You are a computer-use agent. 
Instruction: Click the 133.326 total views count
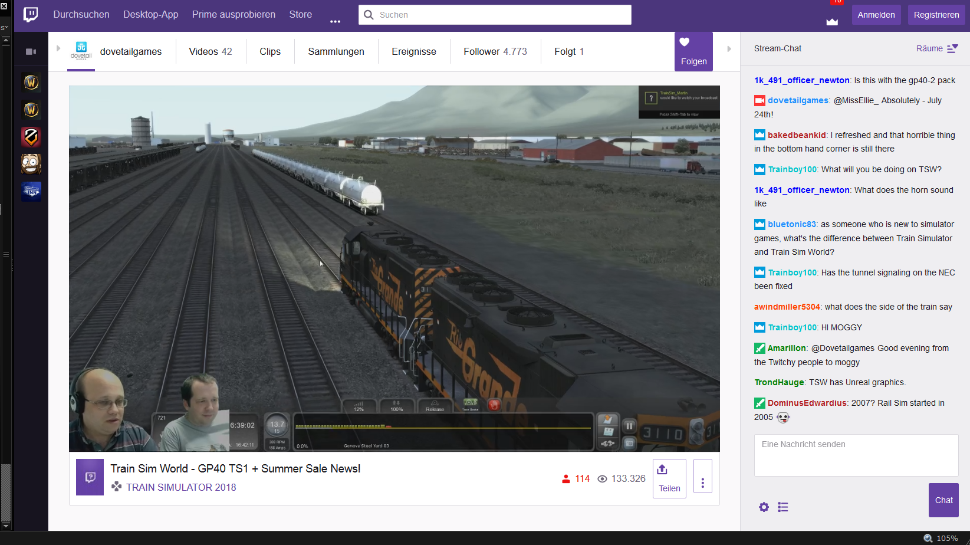(x=629, y=478)
